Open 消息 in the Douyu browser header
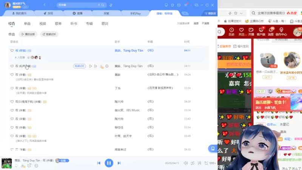This screenshot has height=170, width=302. coord(271,32)
